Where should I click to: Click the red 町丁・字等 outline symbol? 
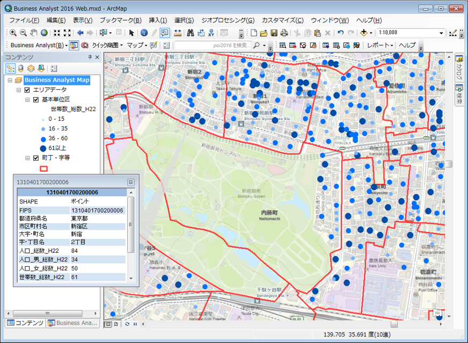(43, 169)
